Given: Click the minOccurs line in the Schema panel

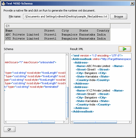Looking at the screenshot, I should click(x=30, y=62).
